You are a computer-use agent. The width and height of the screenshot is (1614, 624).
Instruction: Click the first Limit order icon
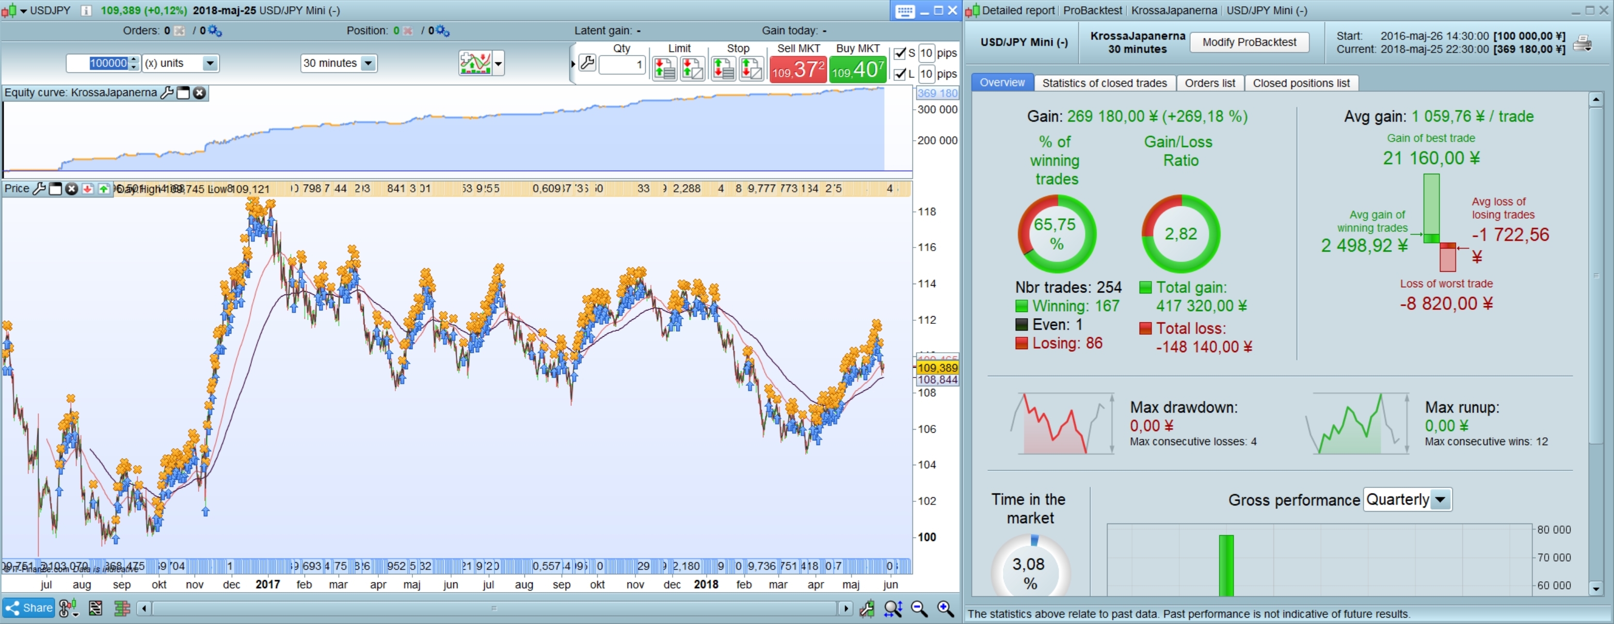[x=664, y=69]
